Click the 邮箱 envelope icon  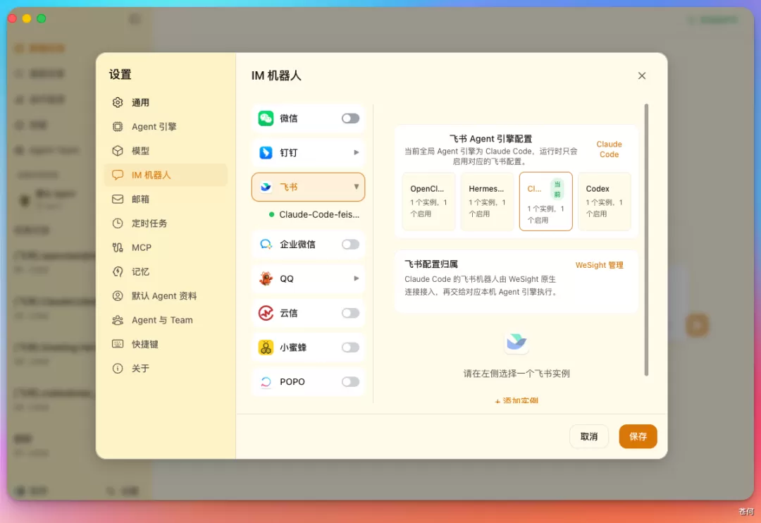tap(118, 199)
